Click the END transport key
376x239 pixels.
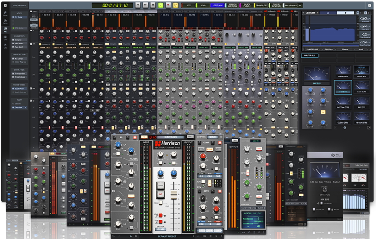tap(203, 5)
